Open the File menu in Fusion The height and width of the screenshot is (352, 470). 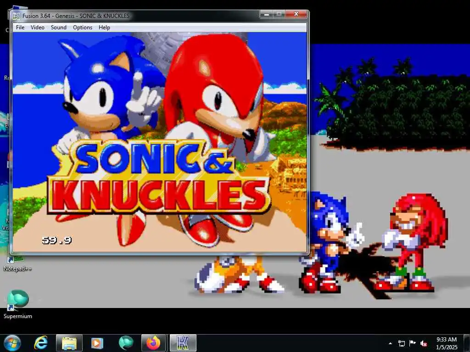click(x=20, y=27)
